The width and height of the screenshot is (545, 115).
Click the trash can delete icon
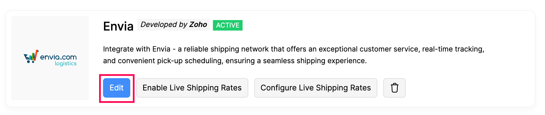pos(394,88)
